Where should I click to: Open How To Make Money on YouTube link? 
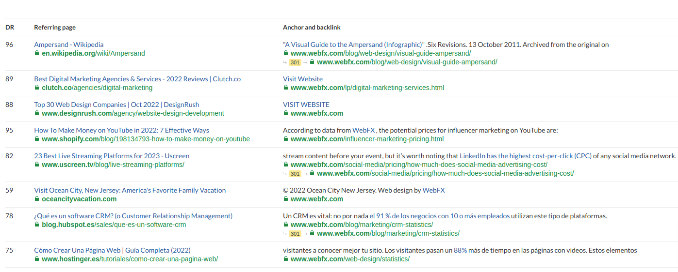(121, 130)
